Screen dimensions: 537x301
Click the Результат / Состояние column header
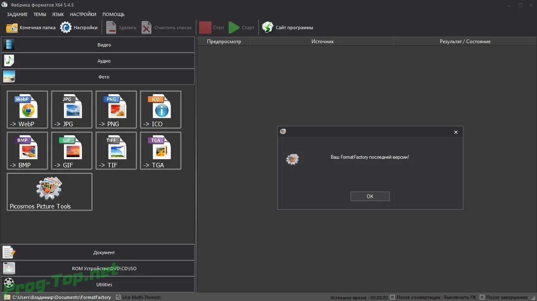pyautogui.click(x=465, y=41)
